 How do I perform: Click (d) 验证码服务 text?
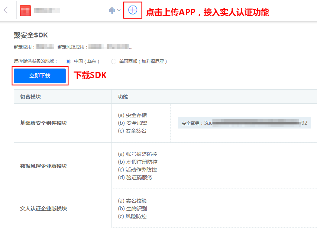point(135,177)
